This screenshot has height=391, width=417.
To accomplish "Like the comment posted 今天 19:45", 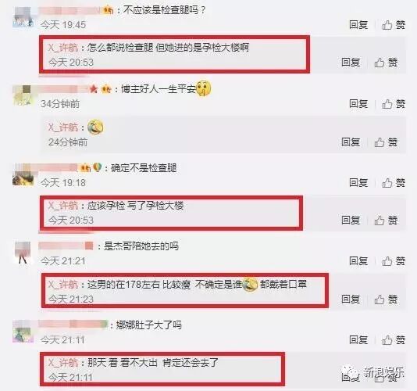I will (394, 25).
